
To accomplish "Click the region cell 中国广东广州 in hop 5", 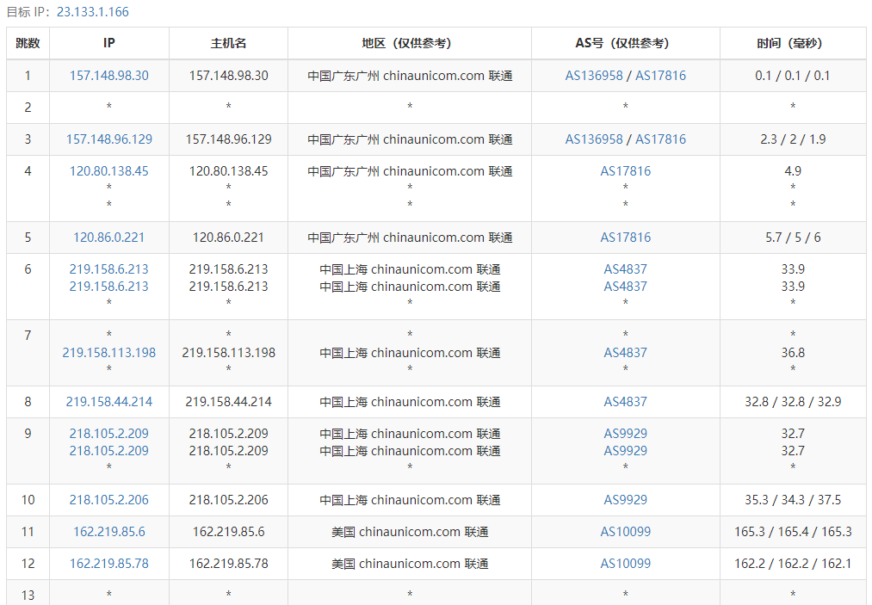I will (410, 238).
